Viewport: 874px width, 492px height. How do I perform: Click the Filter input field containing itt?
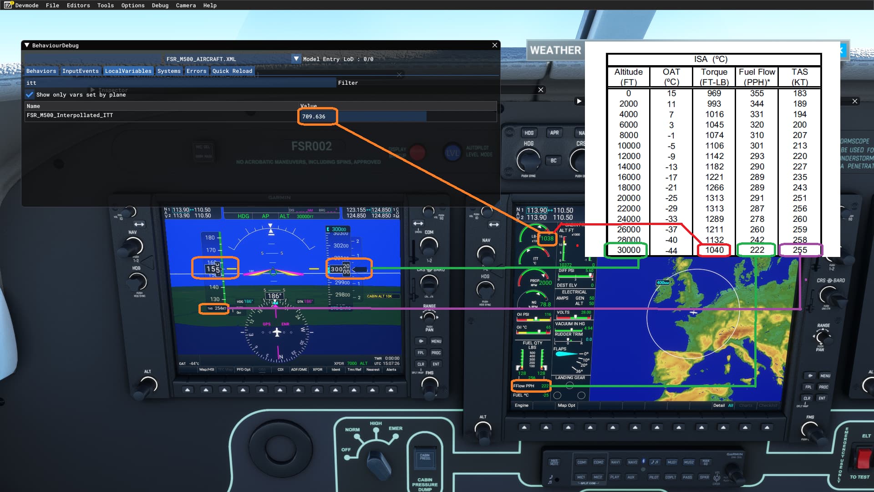[181, 83]
